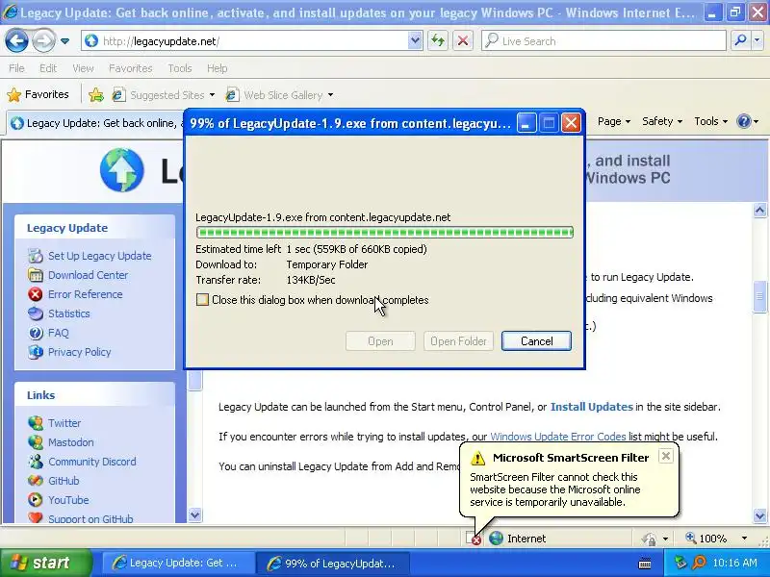Open the View menu

click(x=83, y=68)
